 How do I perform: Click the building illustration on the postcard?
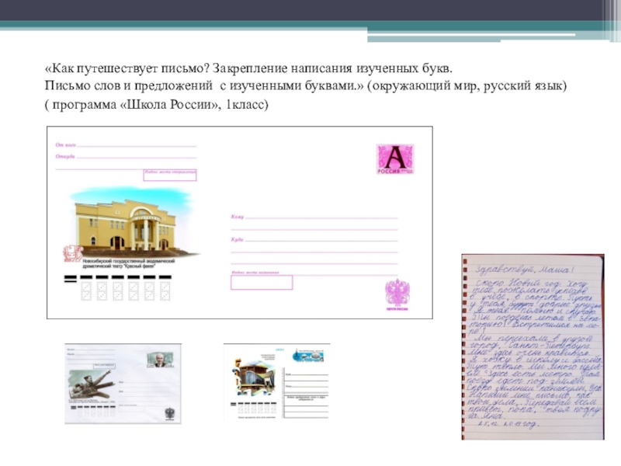pos(254,377)
